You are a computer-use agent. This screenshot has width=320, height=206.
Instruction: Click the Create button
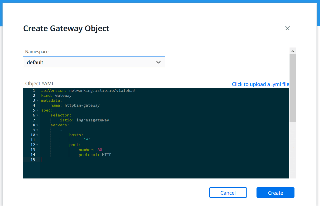275,193
